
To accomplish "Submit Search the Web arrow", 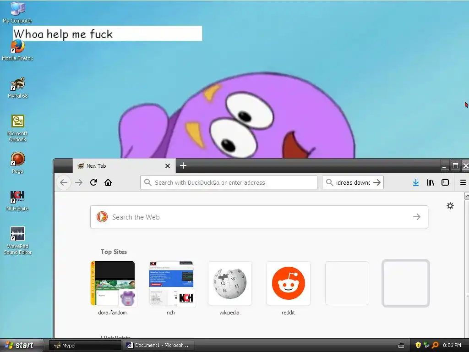I will 417,217.
